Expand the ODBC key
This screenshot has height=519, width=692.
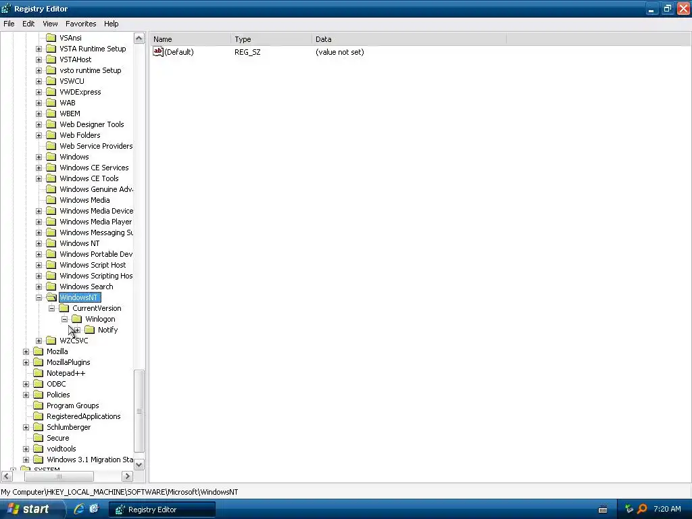26,385
